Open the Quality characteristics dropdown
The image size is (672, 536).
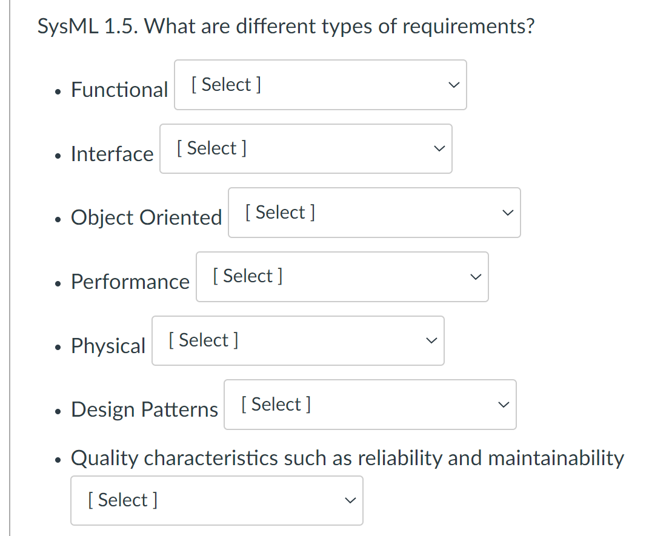click(216, 500)
